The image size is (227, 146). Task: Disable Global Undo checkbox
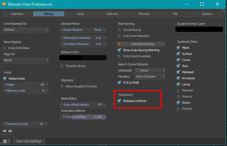5,78
